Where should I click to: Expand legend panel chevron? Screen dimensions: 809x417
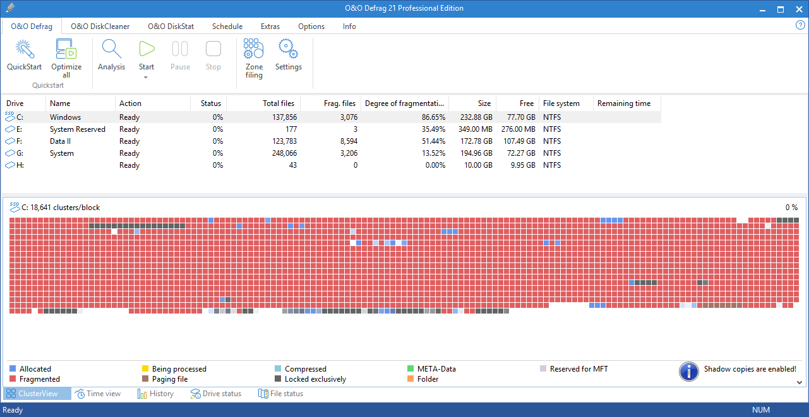point(799,382)
